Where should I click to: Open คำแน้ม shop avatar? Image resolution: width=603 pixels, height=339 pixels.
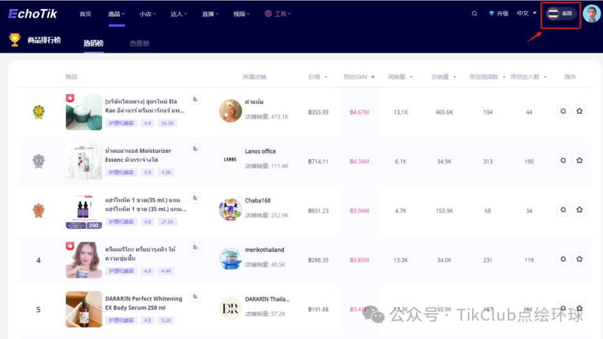231,111
